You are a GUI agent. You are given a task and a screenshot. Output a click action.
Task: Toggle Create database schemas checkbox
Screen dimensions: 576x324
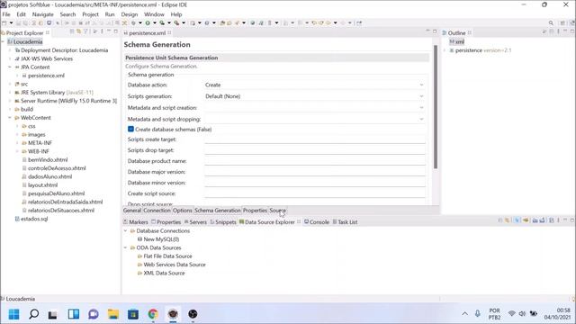[x=130, y=129]
